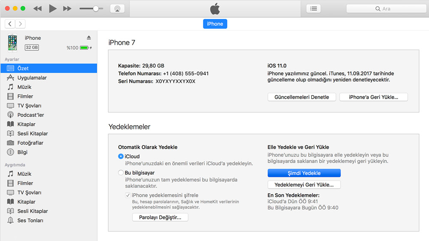Screen dimensions: 429x241
Task: Click the Güncellemeleri Denetle button
Action: [302, 97]
